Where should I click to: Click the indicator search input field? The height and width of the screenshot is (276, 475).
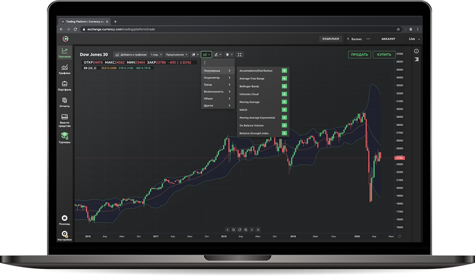point(218,62)
